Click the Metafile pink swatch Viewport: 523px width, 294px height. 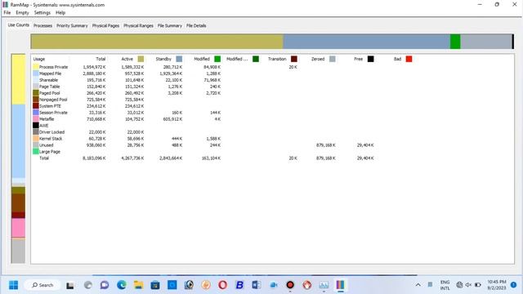(x=36, y=119)
